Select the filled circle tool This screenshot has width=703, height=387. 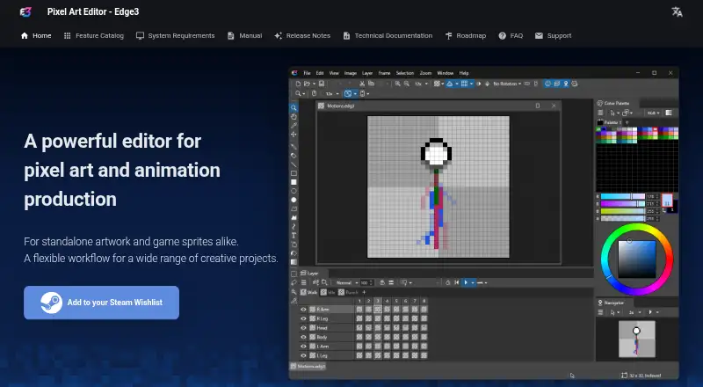[294, 200]
